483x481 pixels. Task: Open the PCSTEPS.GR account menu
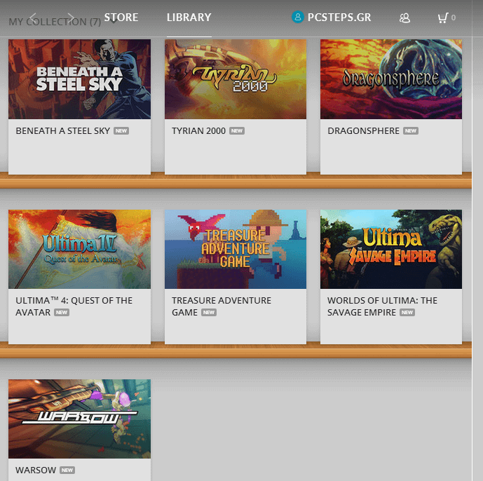coord(339,18)
